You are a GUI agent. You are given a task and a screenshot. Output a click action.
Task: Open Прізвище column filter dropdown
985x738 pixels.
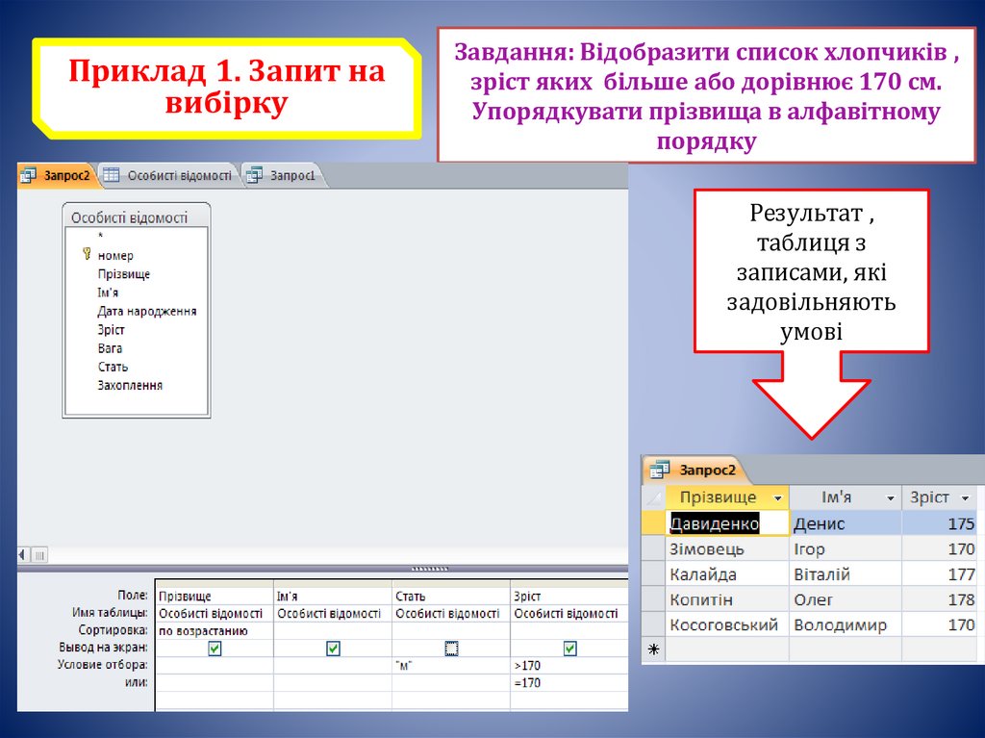(777, 498)
